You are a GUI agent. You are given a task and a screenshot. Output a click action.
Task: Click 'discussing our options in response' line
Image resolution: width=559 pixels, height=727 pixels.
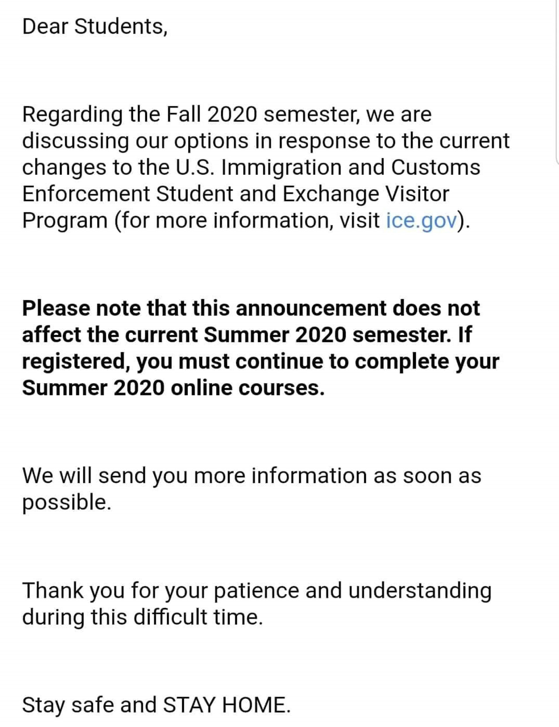[x=266, y=141]
